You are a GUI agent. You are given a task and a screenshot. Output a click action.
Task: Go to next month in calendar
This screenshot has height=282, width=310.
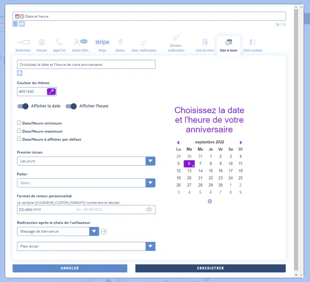241,142
